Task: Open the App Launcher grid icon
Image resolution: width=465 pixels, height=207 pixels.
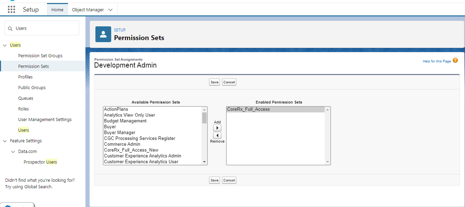Action: click(11, 10)
